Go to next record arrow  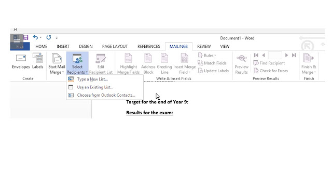(286, 56)
